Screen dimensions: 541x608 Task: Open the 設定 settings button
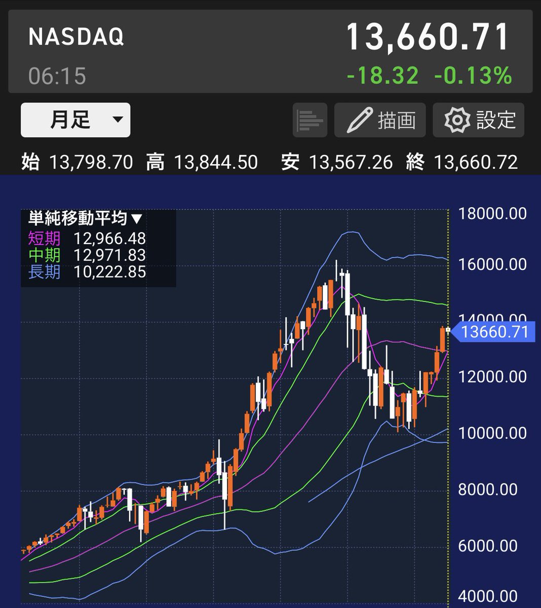point(478,121)
